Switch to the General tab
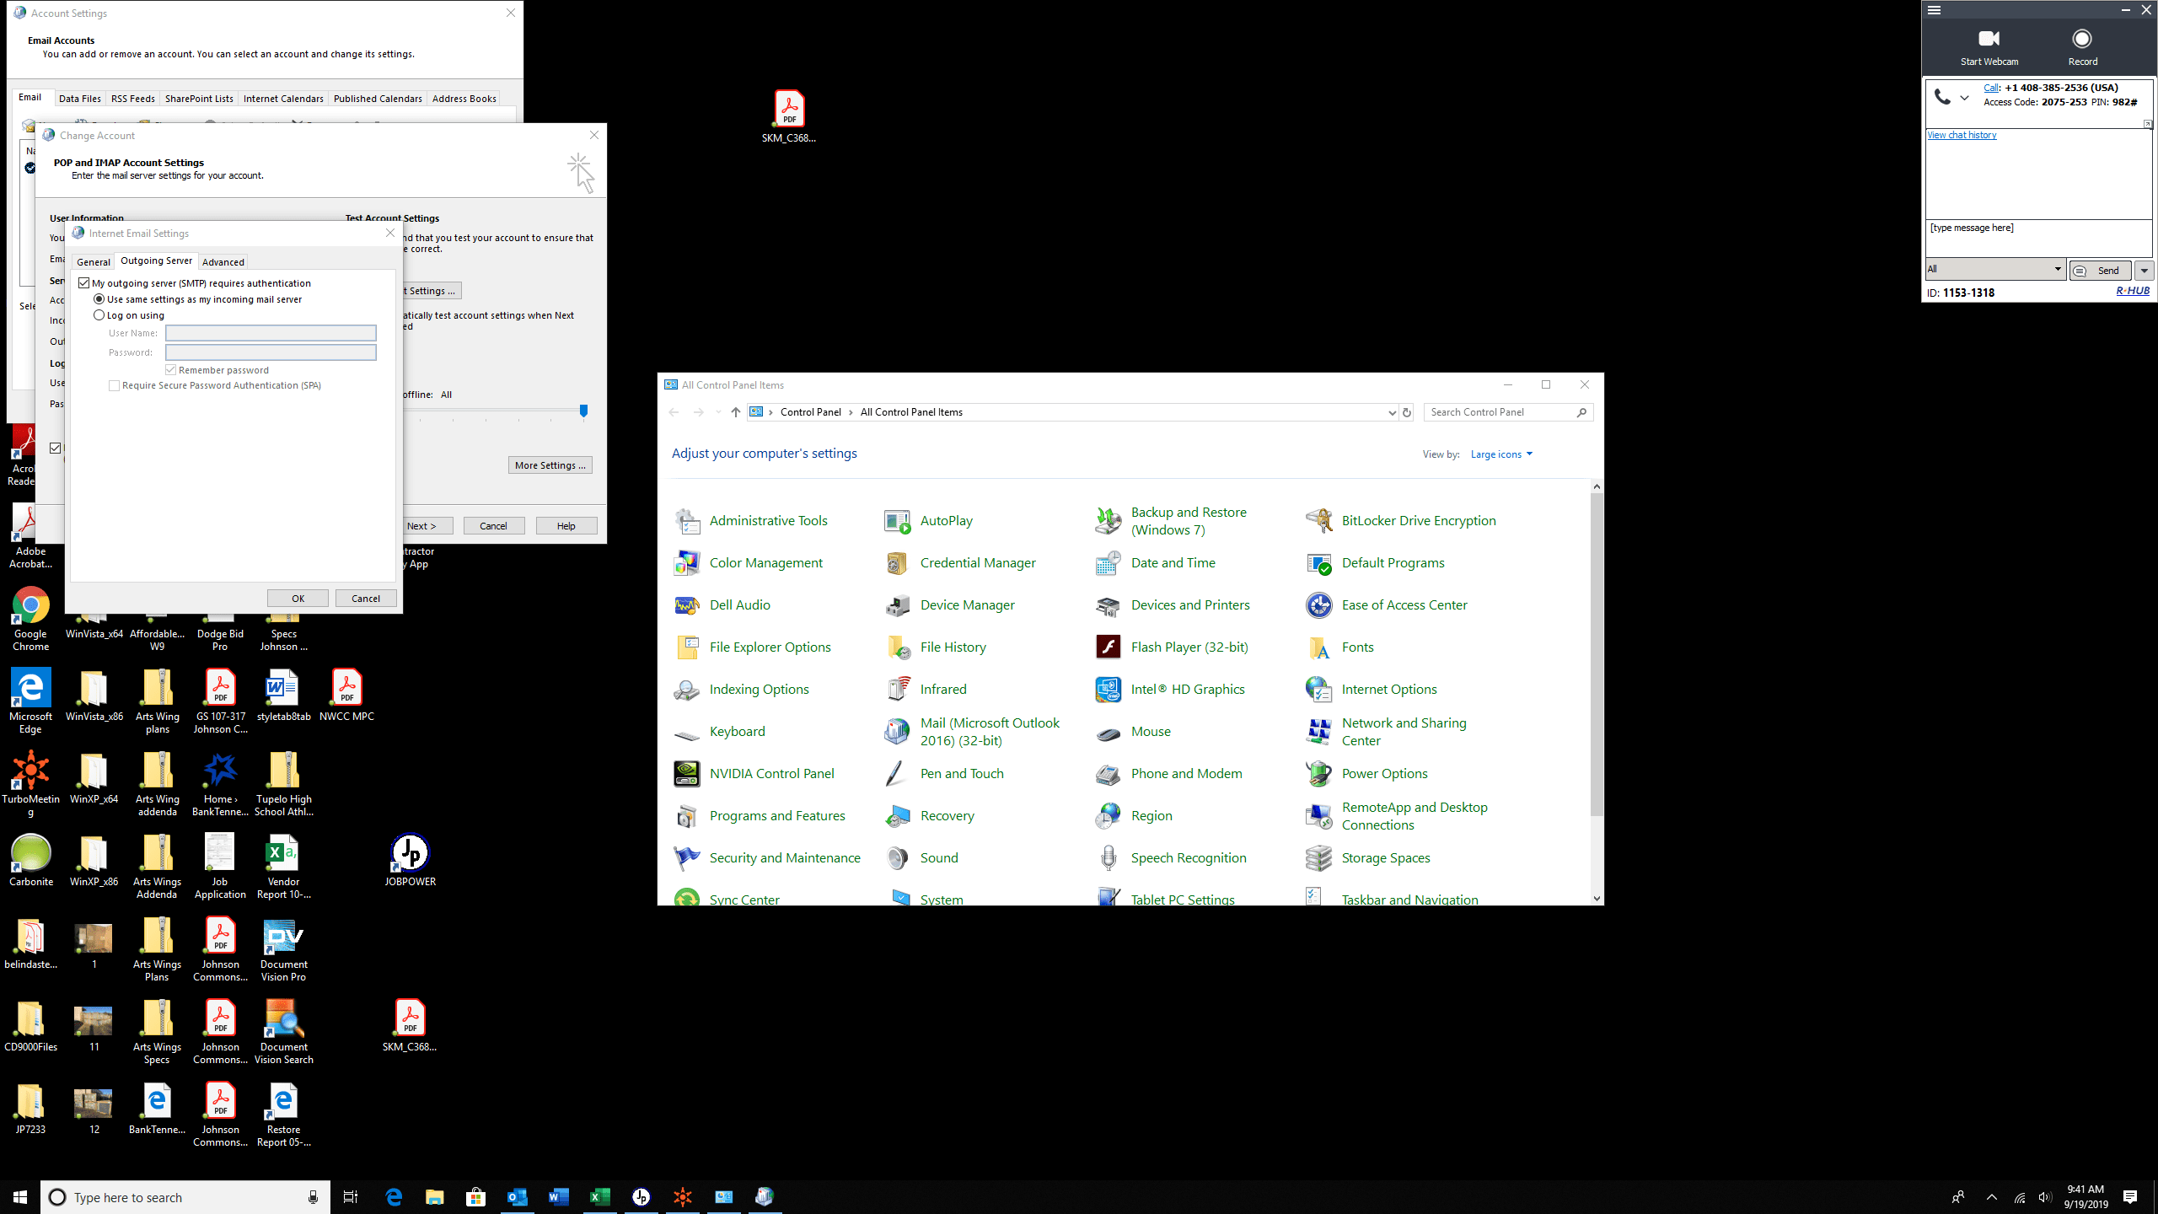Image resolution: width=2158 pixels, height=1214 pixels. pyautogui.click(x=94, y=262)
